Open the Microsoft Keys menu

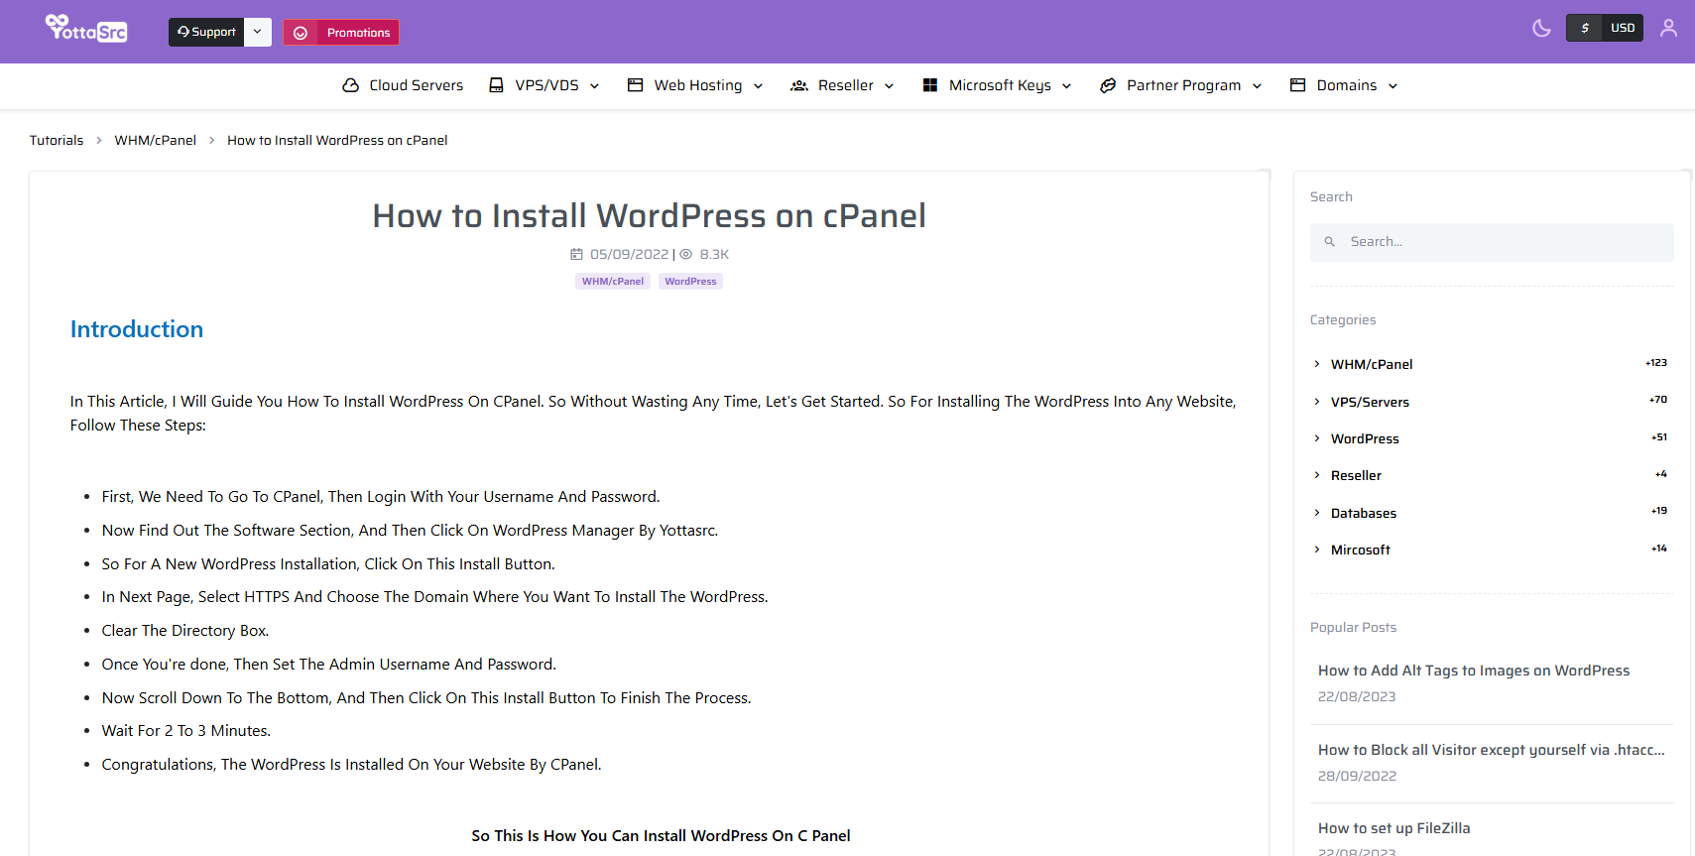(1000, 85)
